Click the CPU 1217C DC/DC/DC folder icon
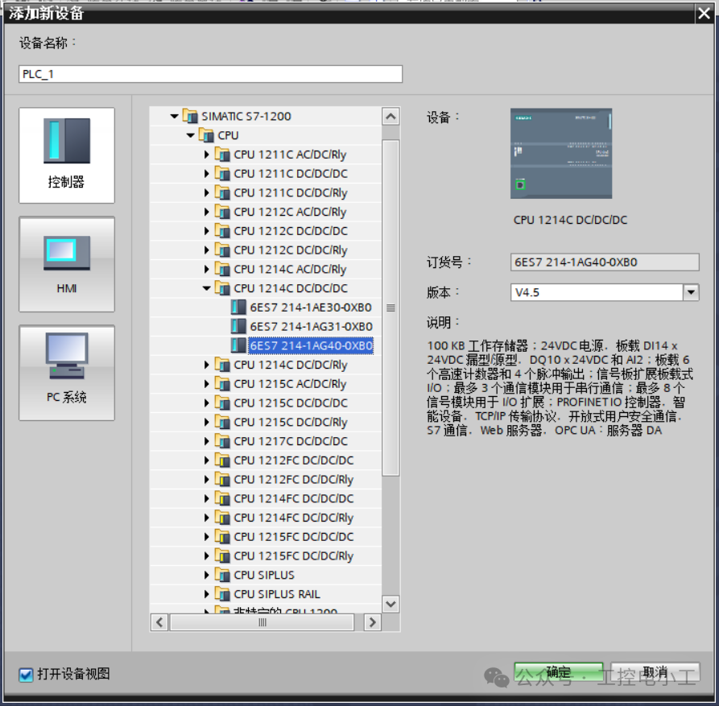The height and width of the screenshot is (706, 719). (222, 441)
